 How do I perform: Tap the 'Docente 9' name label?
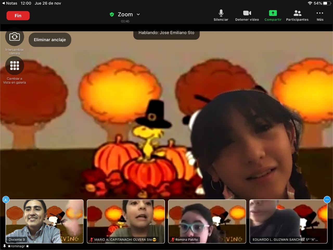[17, 240]
